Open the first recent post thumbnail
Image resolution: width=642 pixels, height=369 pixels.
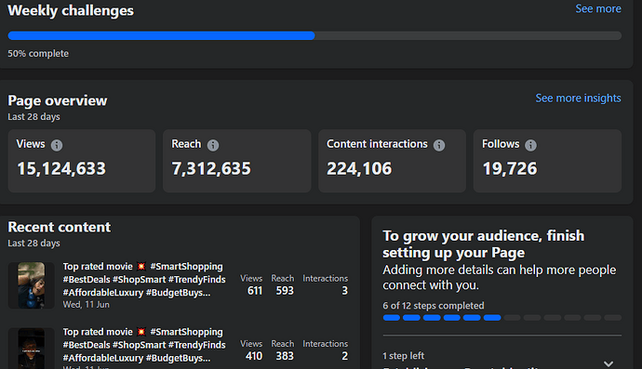[x=31, y=285]
